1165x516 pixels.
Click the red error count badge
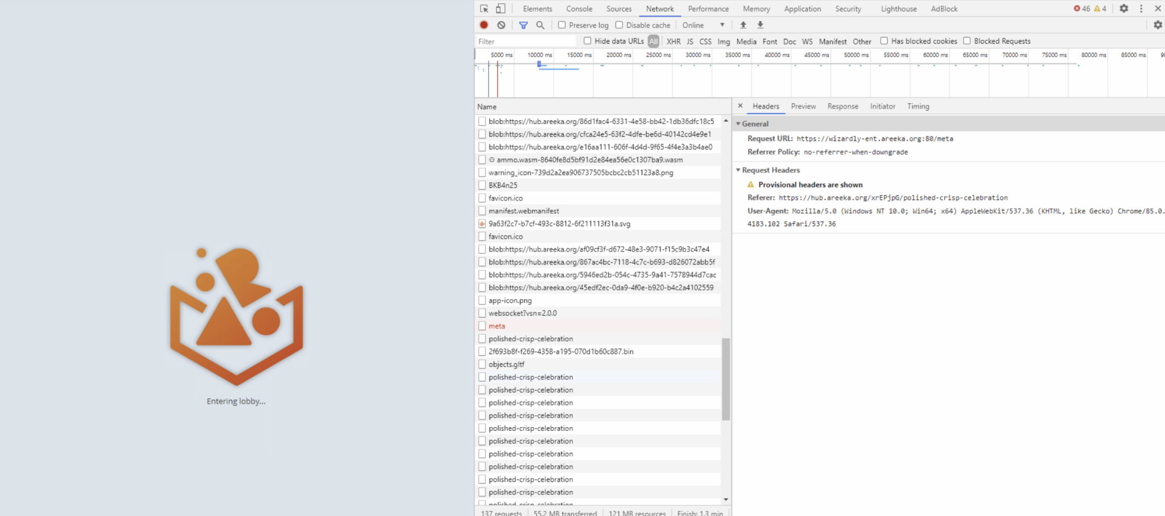[1081, 9]
